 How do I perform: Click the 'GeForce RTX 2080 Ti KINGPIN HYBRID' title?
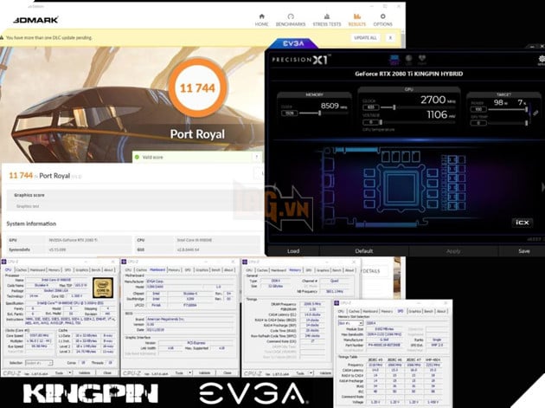(x=408, y=74)
